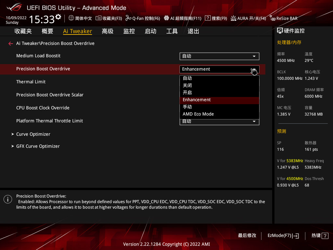This screenshot has height=250, width=333.
Task: Click the 4500 MHz frequency value
Action: click(286, 61)
